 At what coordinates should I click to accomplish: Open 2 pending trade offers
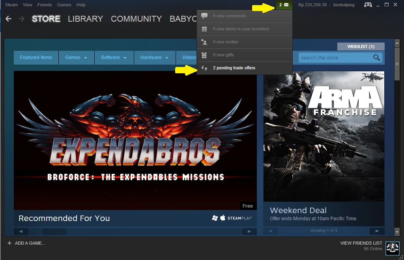(x=234, y=68)
